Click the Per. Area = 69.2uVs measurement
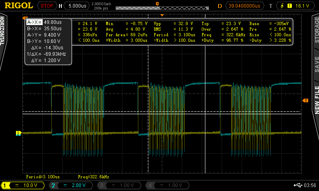The height and width of the screenshot is (191, 319). (126, 35)
